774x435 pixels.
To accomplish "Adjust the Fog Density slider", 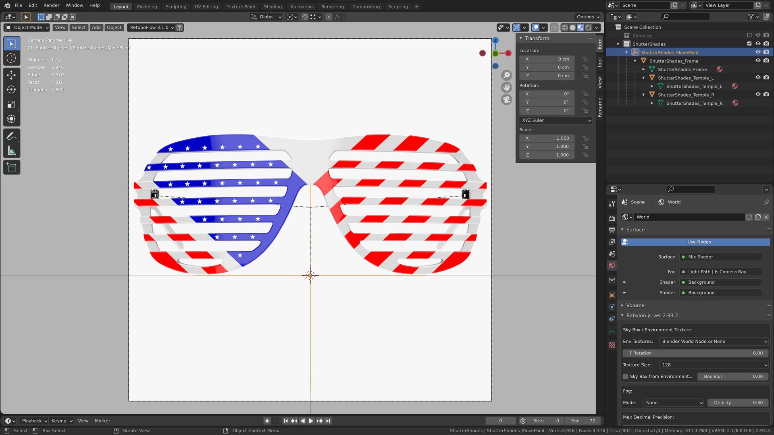I will (738, 403).
